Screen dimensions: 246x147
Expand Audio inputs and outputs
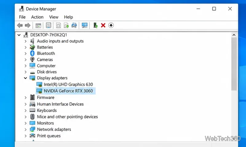(x=26, y=41)
